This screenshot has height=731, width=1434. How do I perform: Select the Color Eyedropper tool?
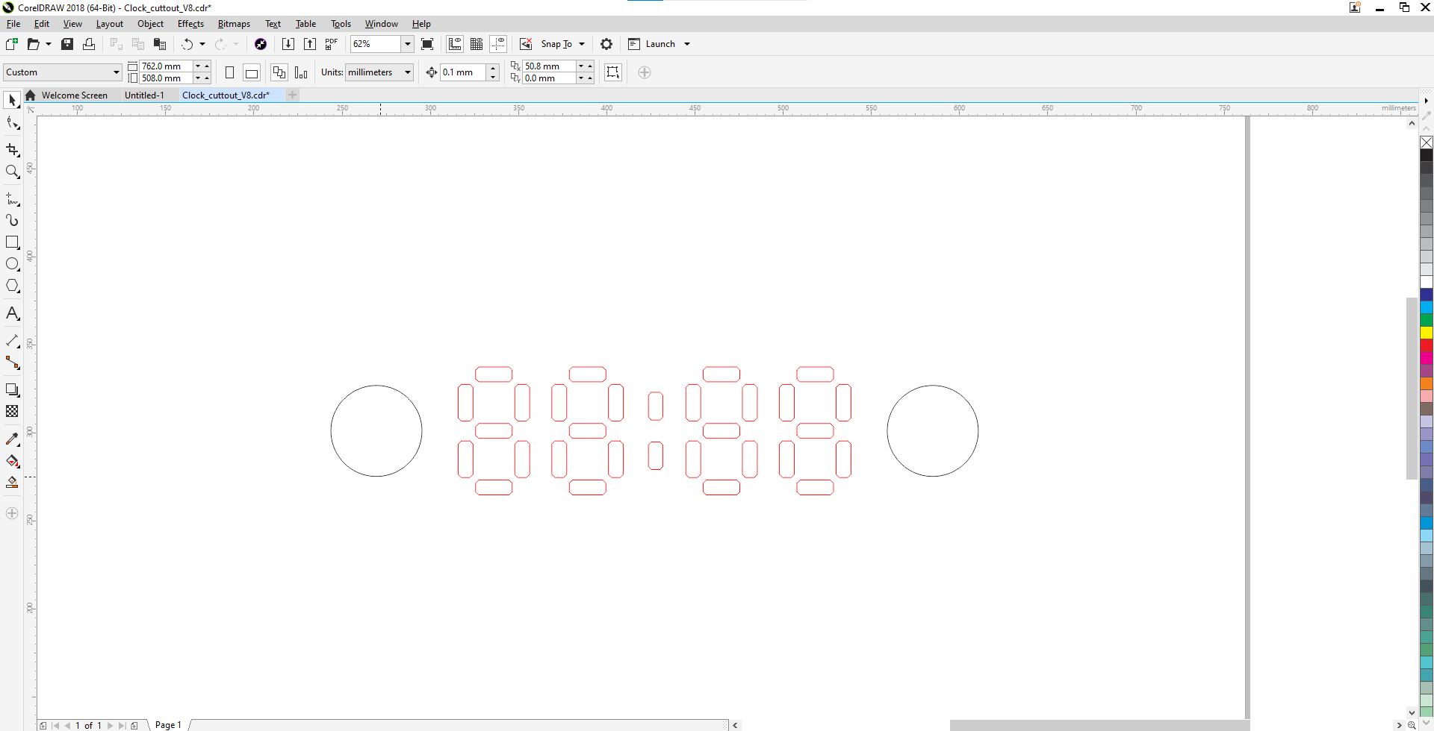point(12,439)
